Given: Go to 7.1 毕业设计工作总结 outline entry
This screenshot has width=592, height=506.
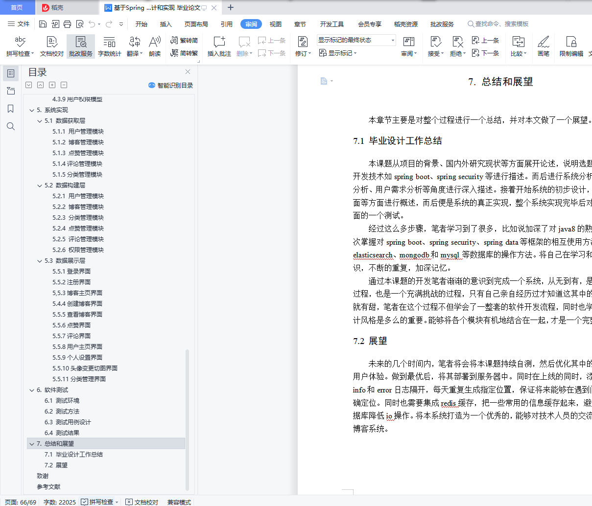Looking at the screenshot, I should coord(73,455).
